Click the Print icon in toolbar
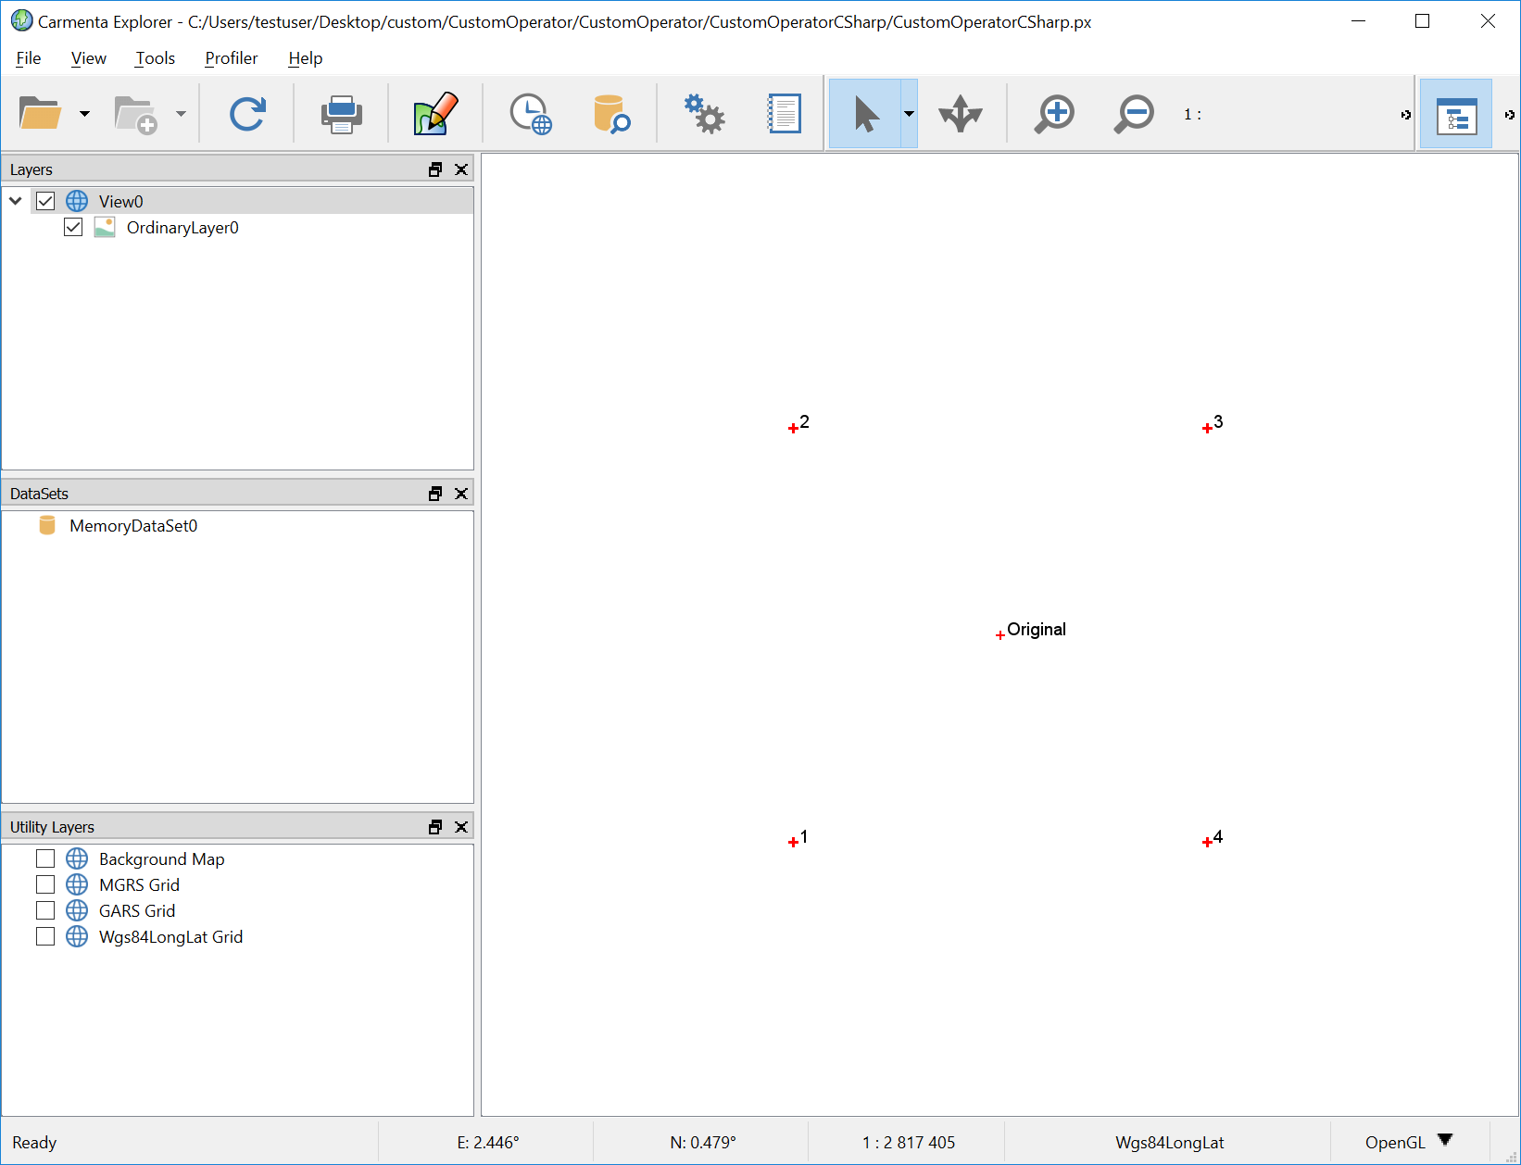The height and width of the screenshot is (1165, 1521). [x=341, y=114]
